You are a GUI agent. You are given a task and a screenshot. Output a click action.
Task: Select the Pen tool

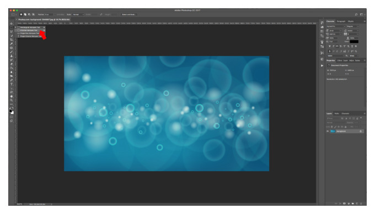(x=12, y=80)
